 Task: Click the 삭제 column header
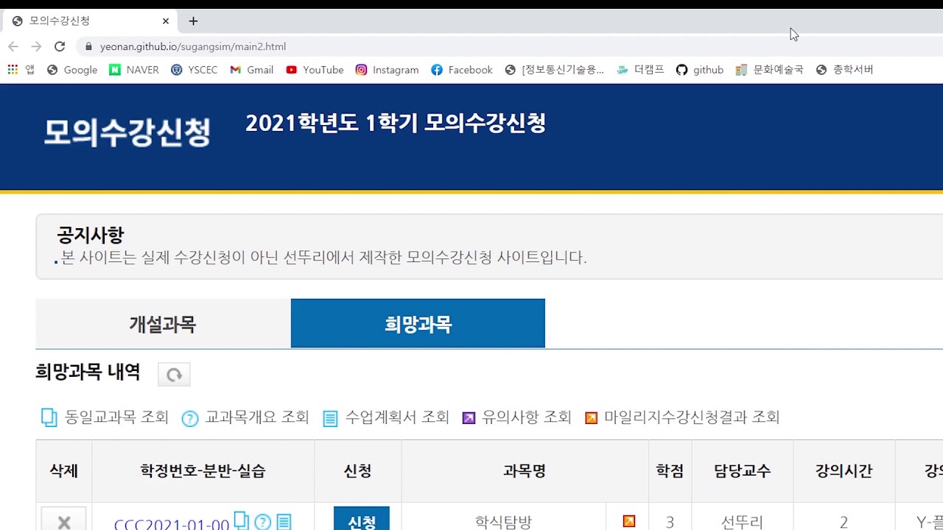[x=64, y=471]
